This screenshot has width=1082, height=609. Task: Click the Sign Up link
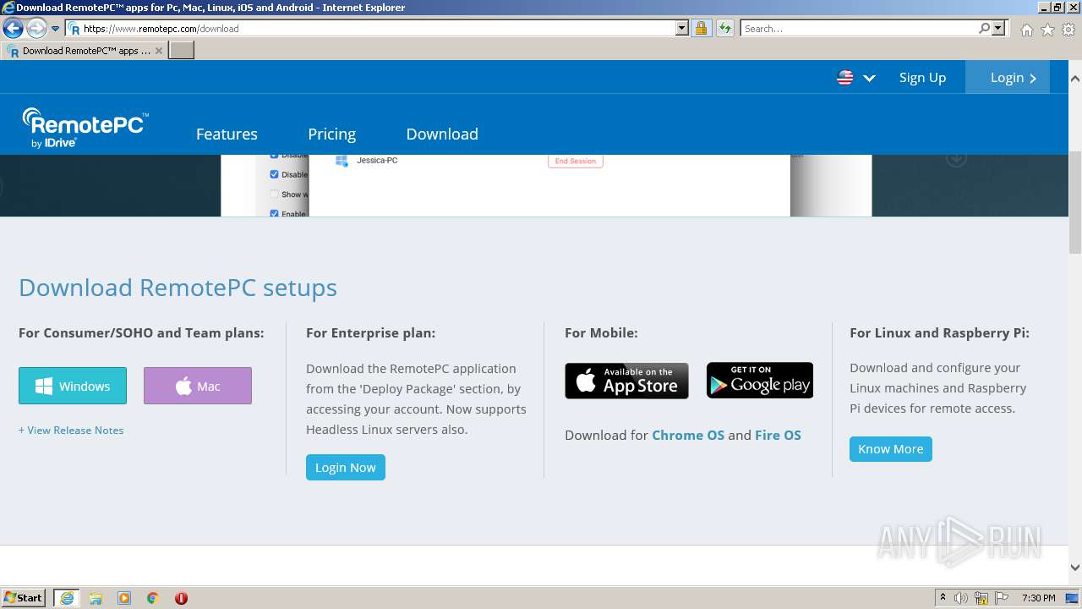click(x=922, y=78)
